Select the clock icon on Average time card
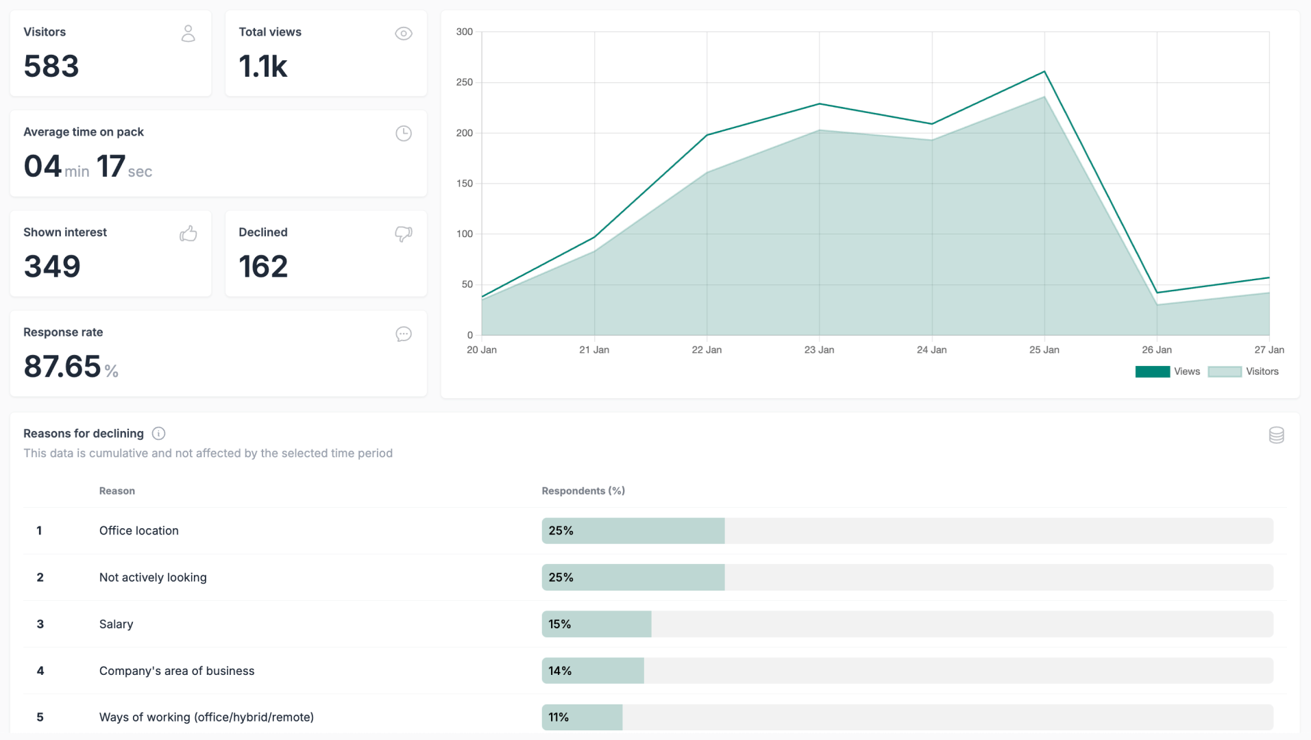The image size is (1311, 740). tap(403, 134)
